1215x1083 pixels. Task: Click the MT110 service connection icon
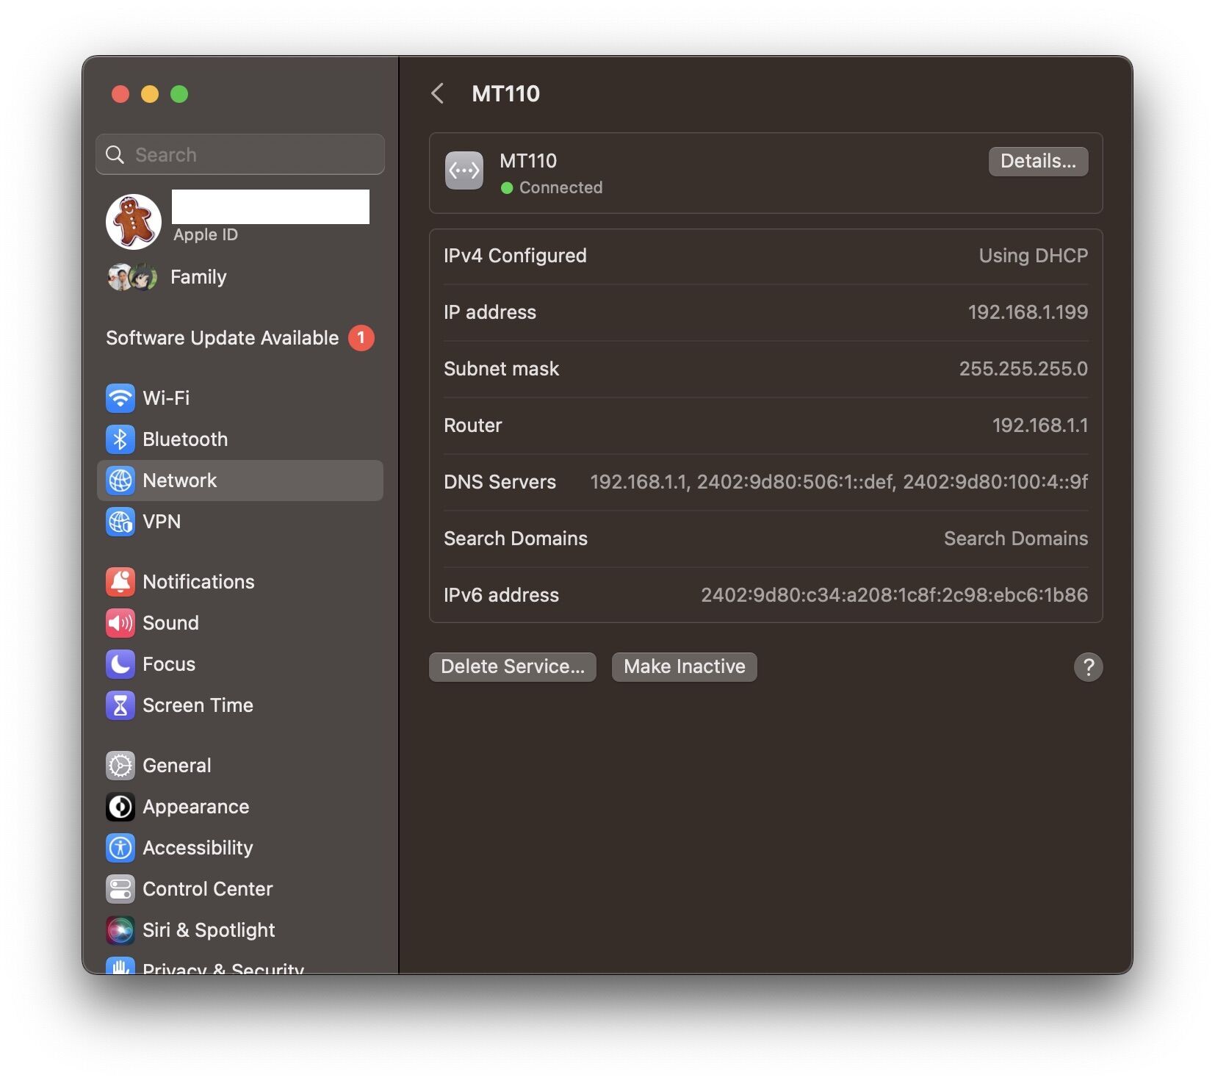click(x=464, y=170)
